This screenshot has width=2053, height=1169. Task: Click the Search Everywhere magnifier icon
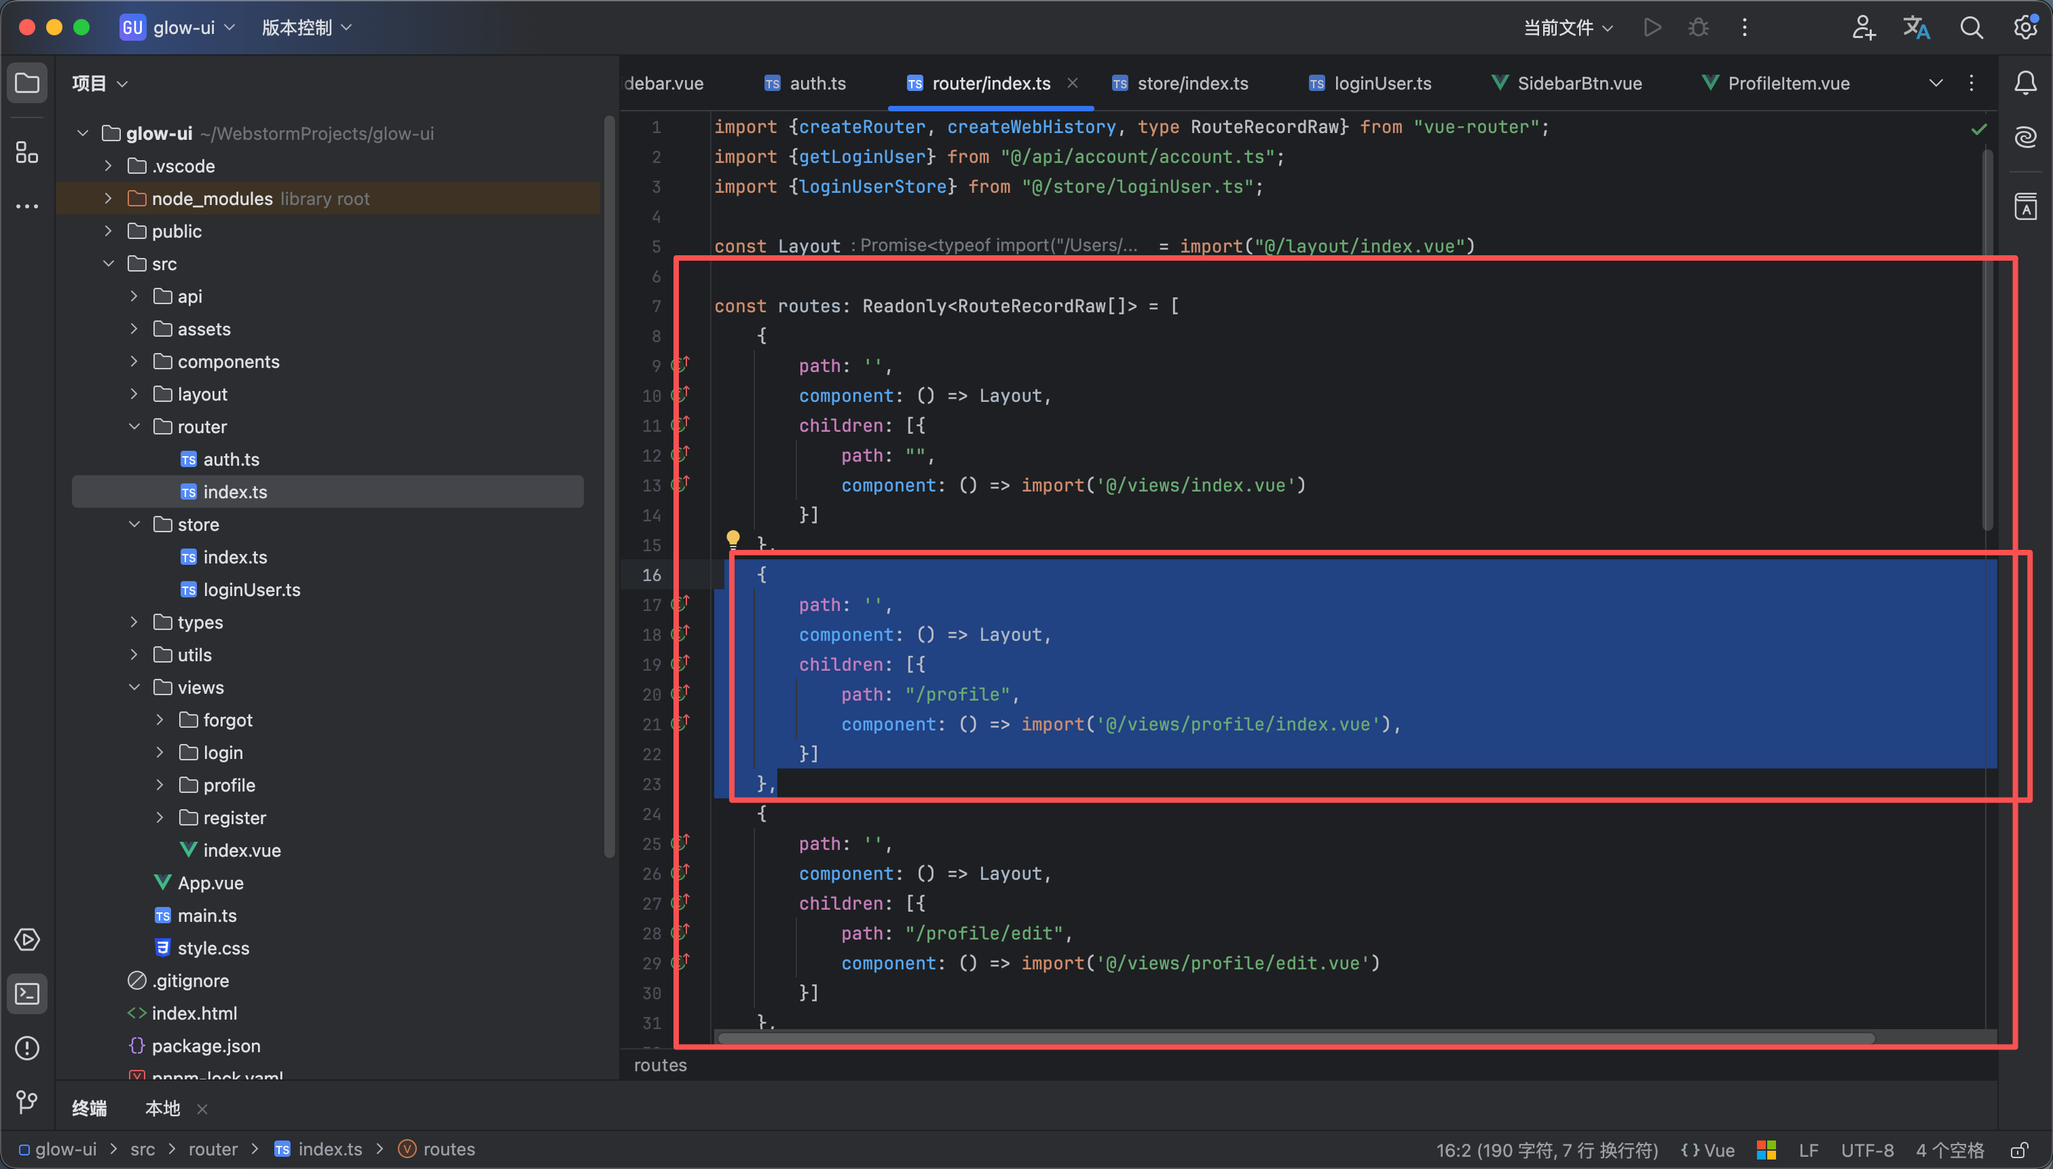coord(1971,28)
